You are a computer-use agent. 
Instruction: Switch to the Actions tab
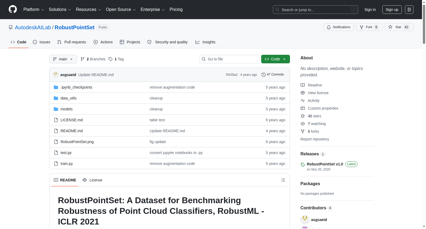103,42
